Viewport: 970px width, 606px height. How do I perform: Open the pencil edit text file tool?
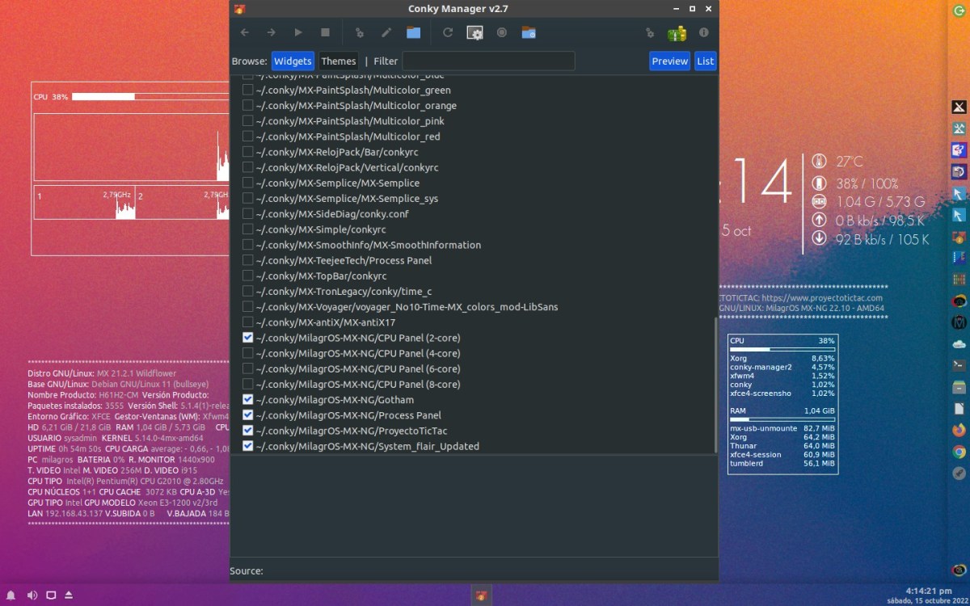point(386,32)
